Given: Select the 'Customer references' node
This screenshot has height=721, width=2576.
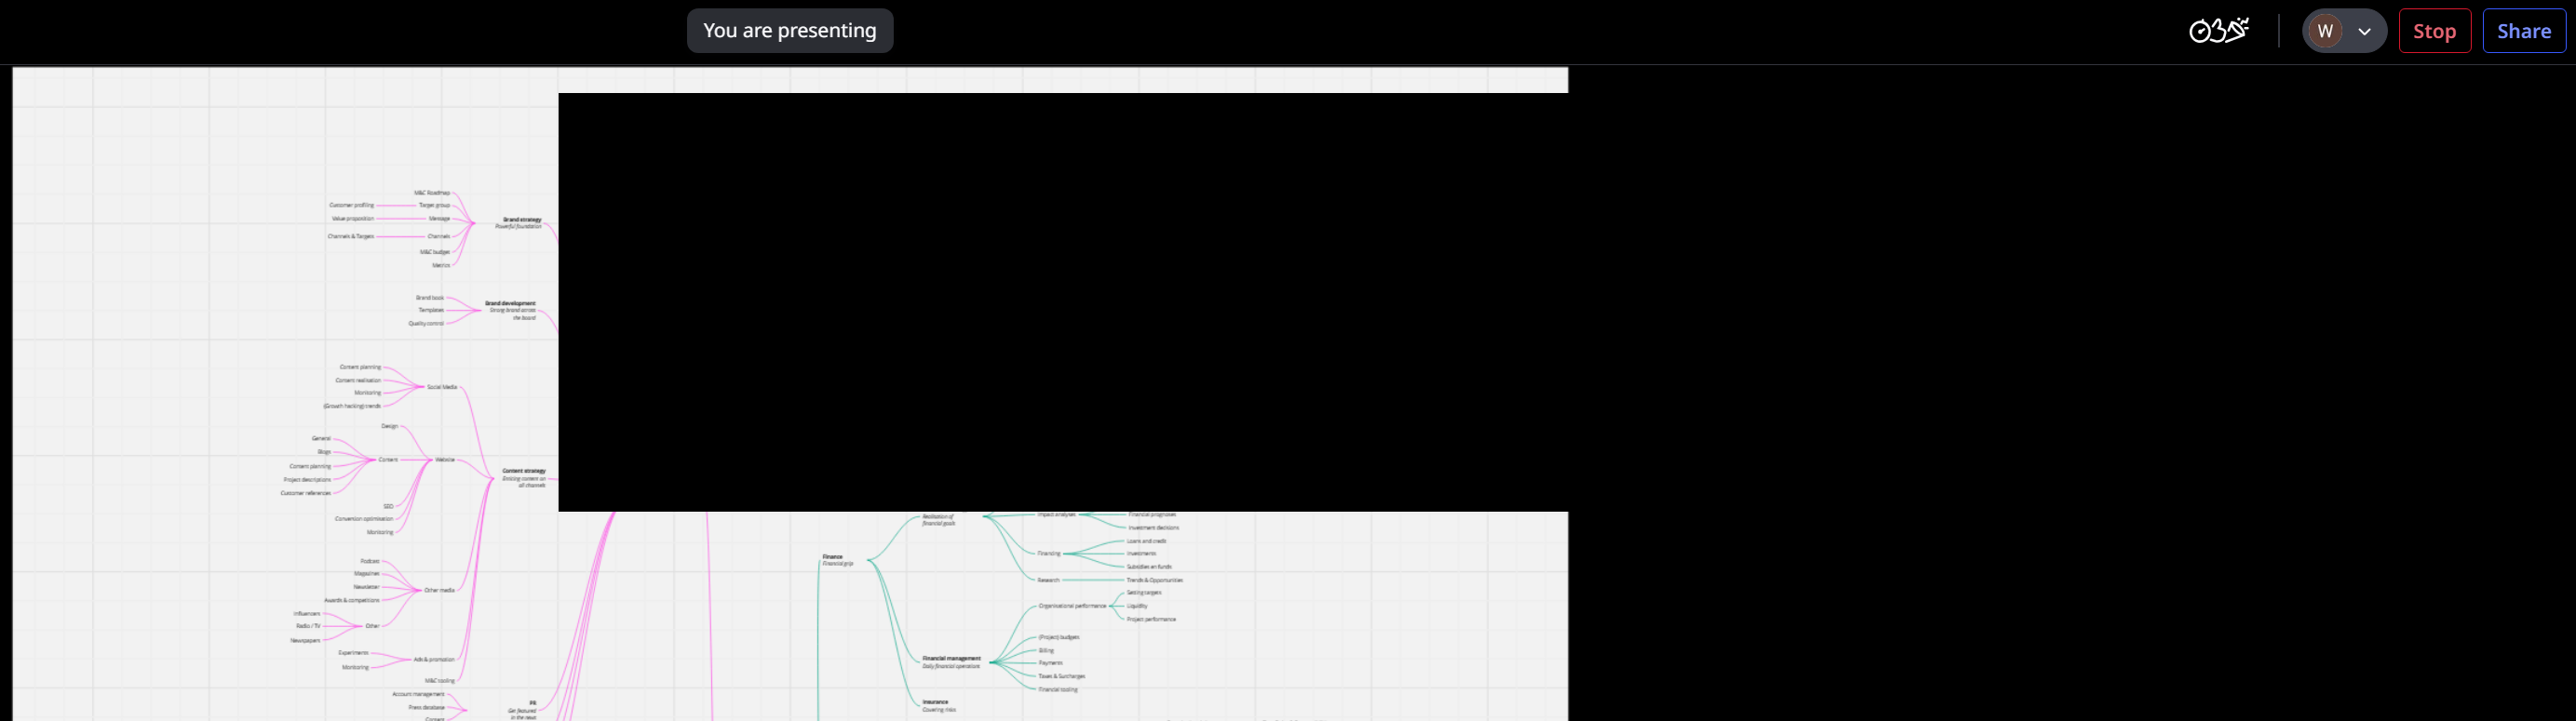Looking at the screenshot, I should pyautogui.click(x=306, y=493).
